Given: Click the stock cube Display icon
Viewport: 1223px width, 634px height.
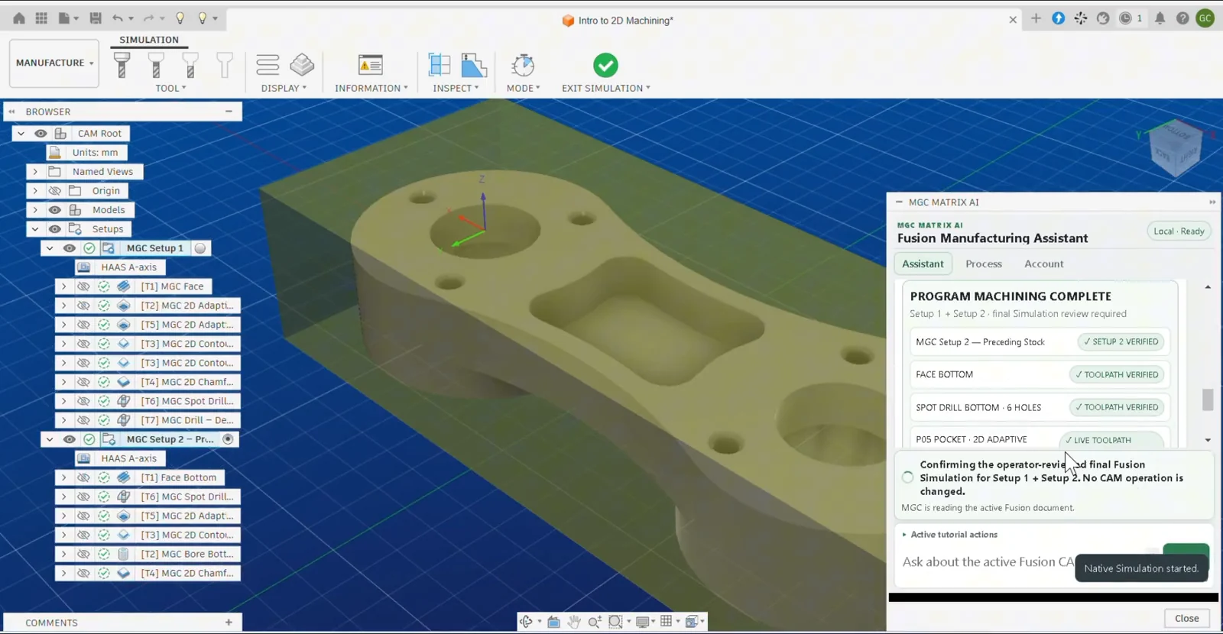Looking at the screenshot, I should [x=302, y=65].
